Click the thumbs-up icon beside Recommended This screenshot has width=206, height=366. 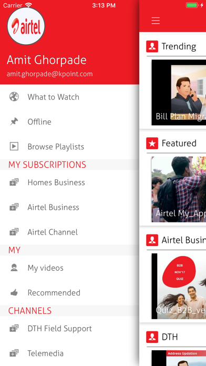pyautogui.click(x=14, y=292)
